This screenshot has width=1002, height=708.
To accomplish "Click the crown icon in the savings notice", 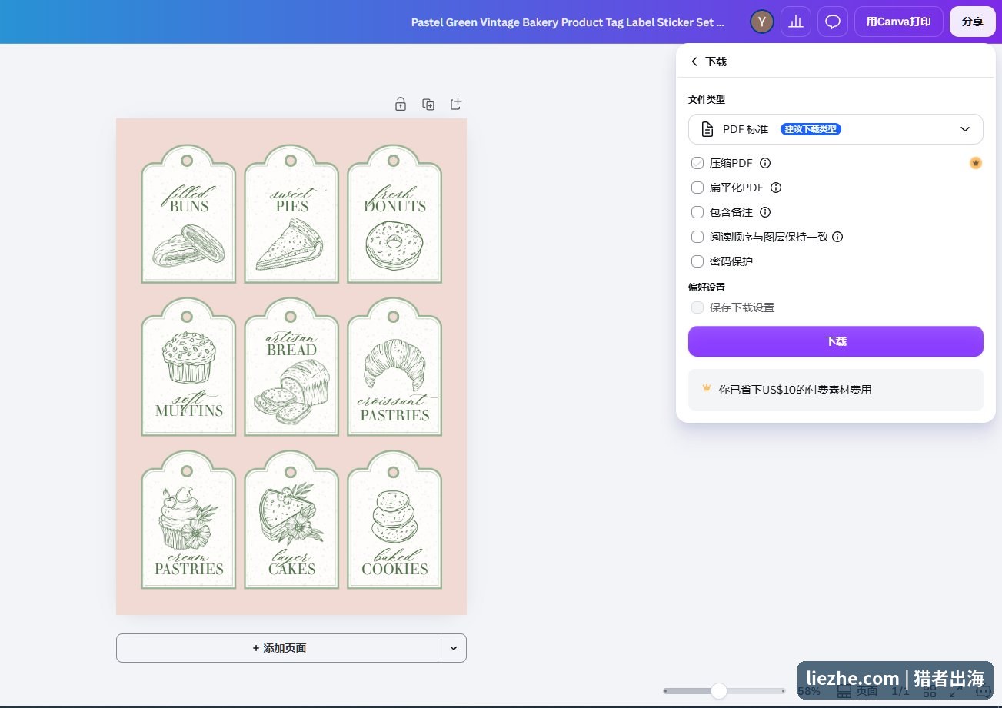I will 706,388.
